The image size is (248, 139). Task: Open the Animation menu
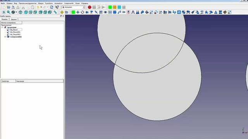tap(59, 3)
